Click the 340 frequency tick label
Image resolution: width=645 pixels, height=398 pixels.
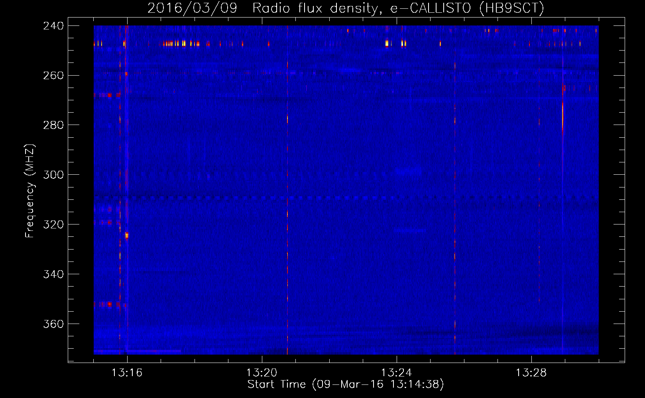[x=53, y=275]
